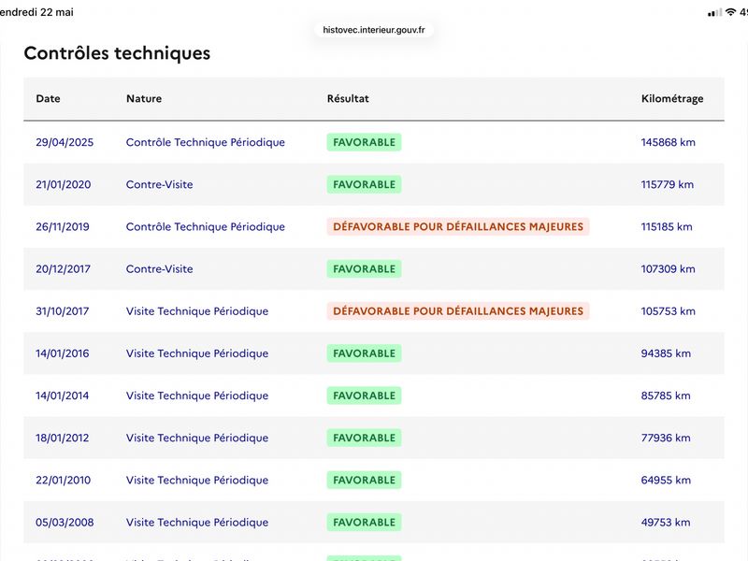This screenshot has height=561, width=748.
Task: Click DÉFAVORABLE badge on 26/11/2019 row
Action: pos(458,226)
